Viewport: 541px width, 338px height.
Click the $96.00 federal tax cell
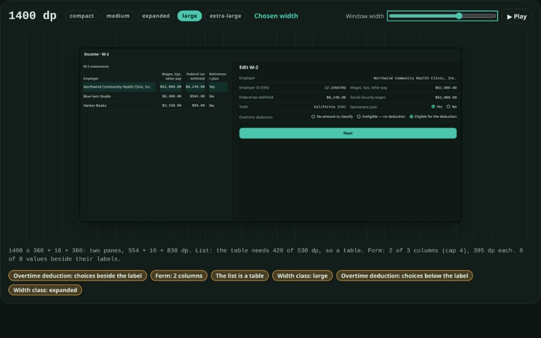[198, 105]
